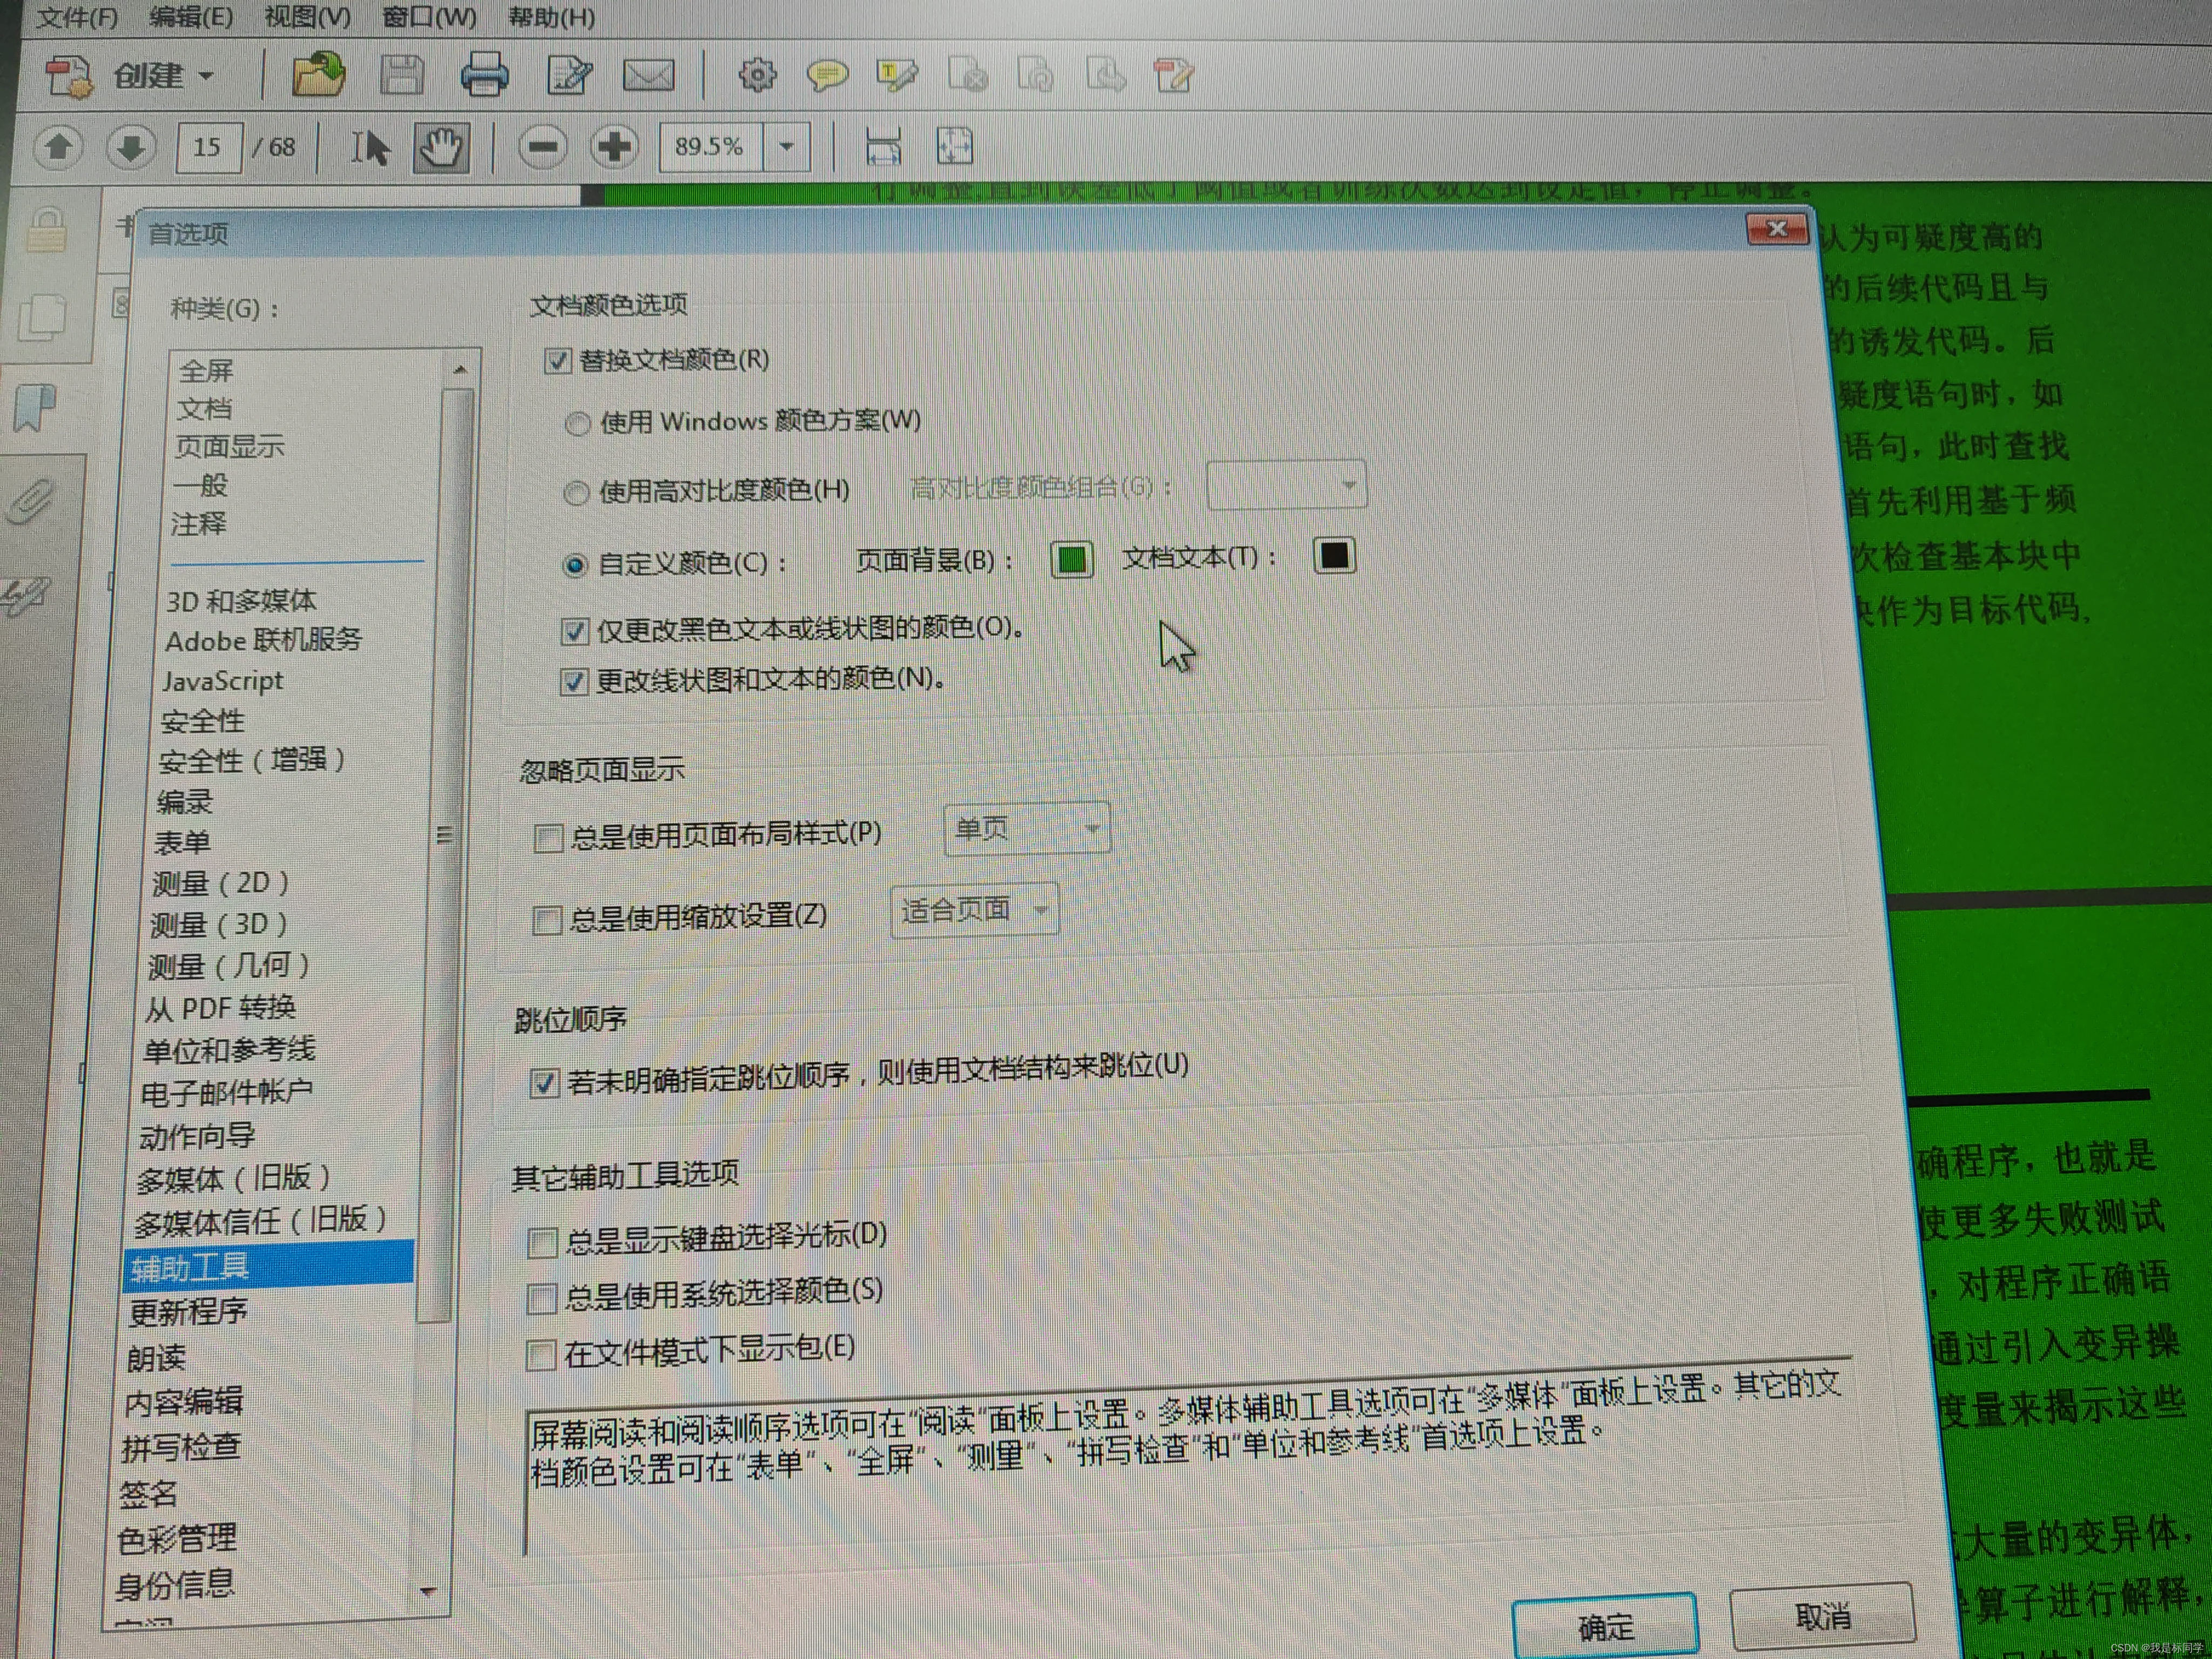Screen dimensions: 2212x1659
Task: Click the Save floppy disk icon
Action: (x=402, y=75)
